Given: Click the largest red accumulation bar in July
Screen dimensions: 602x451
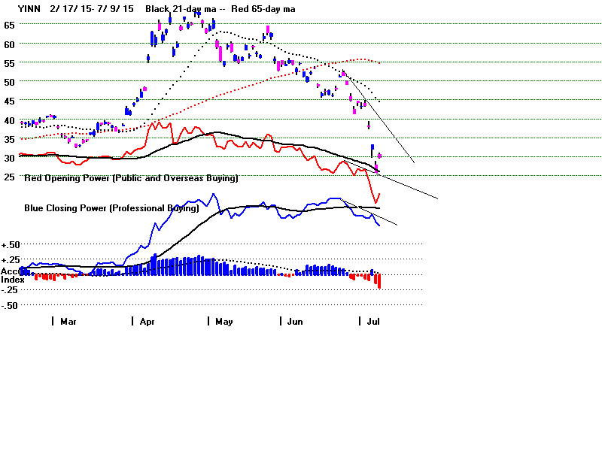Looking at the screenshot, I should pyautogui.click(x=380, y=281).
